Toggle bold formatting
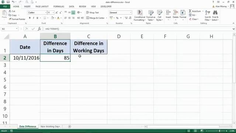 coord(30,18)
